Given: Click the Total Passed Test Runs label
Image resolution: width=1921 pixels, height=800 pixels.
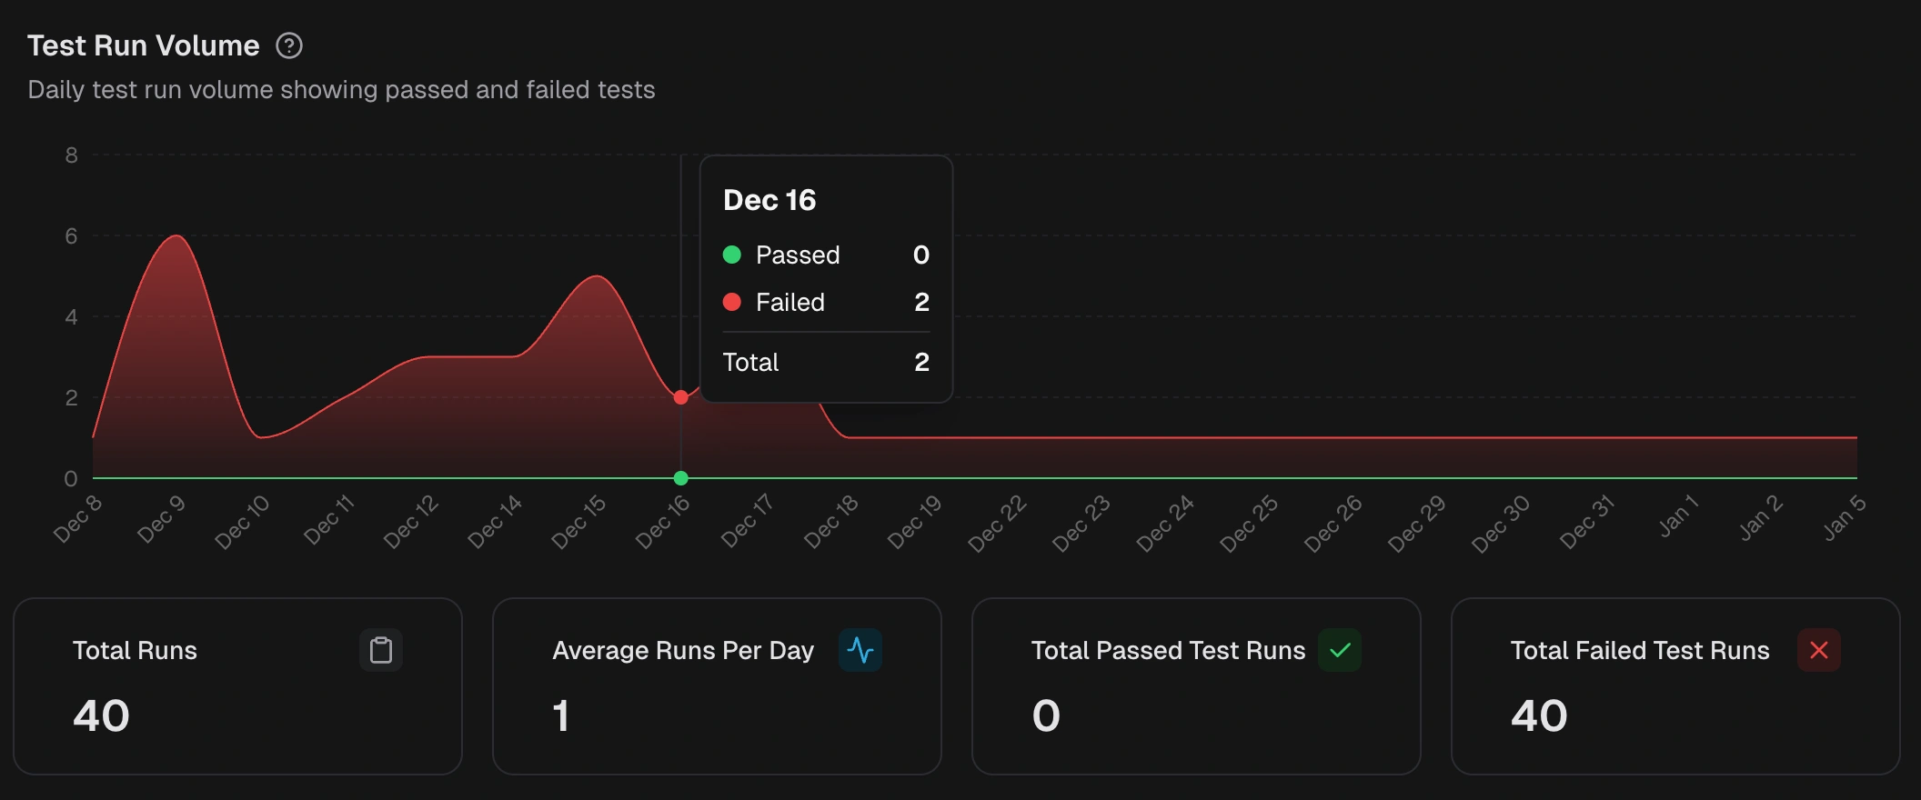Looking at the screenshot, I should coord(1168,650).
